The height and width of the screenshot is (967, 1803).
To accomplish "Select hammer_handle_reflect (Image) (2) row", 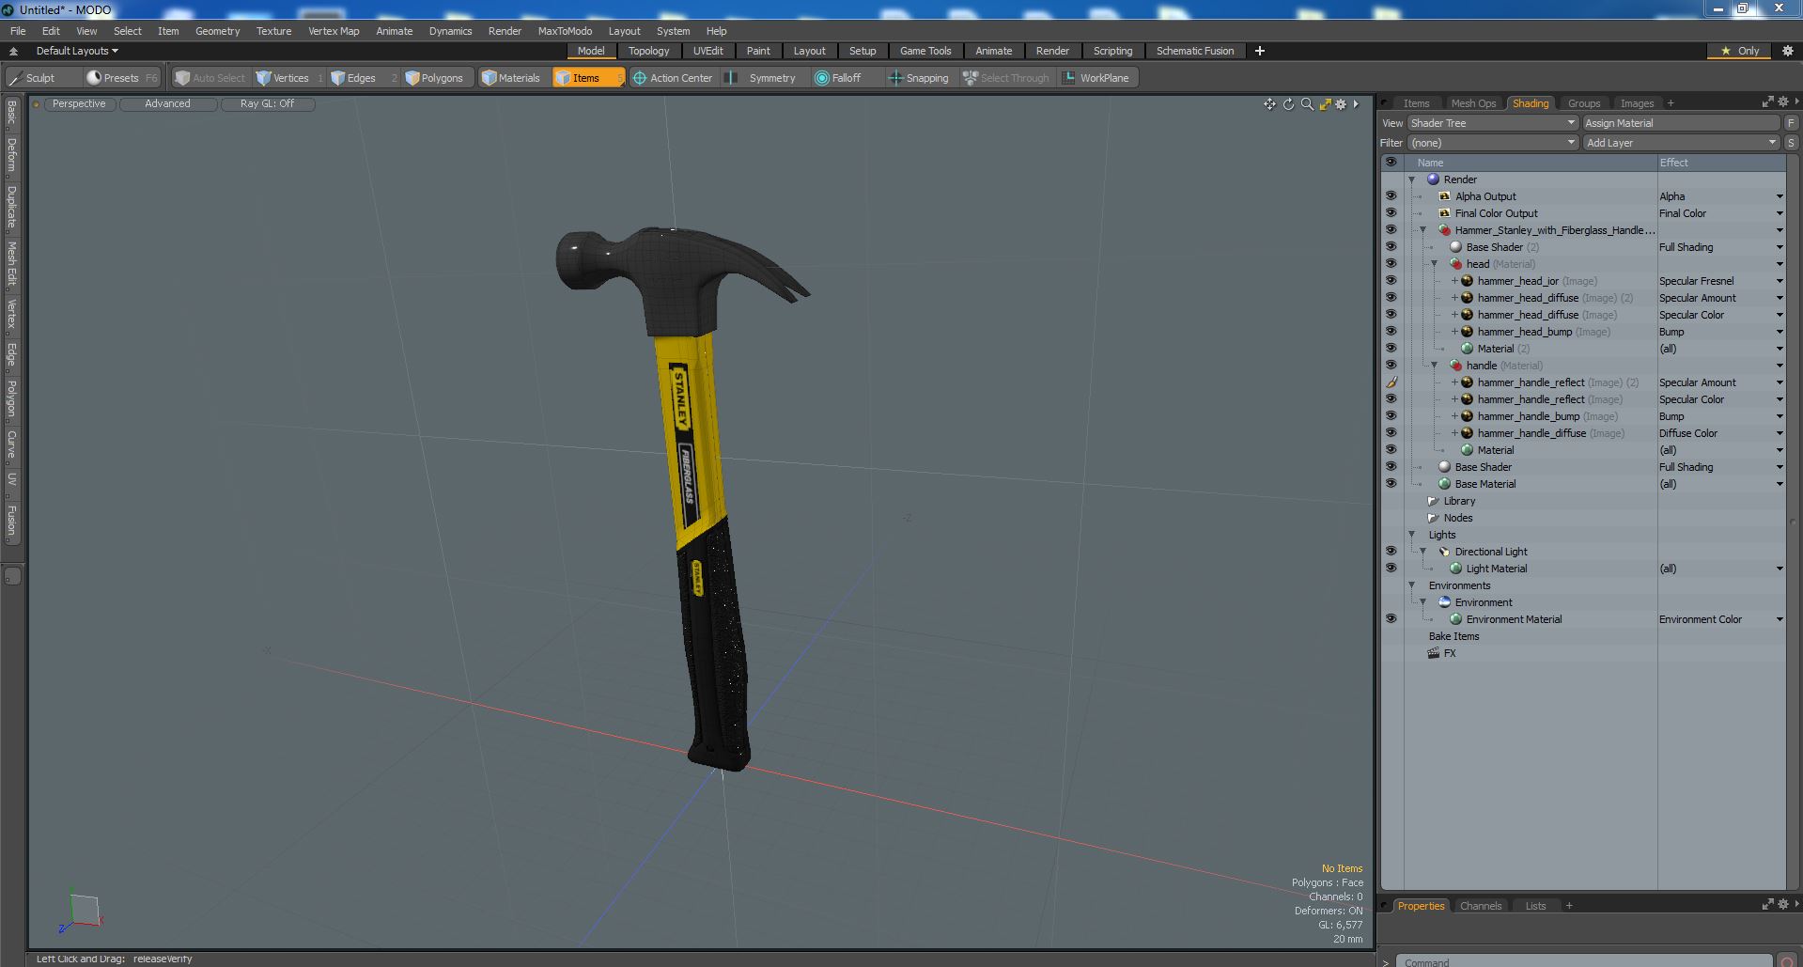I will click(x=1557, y=382).
